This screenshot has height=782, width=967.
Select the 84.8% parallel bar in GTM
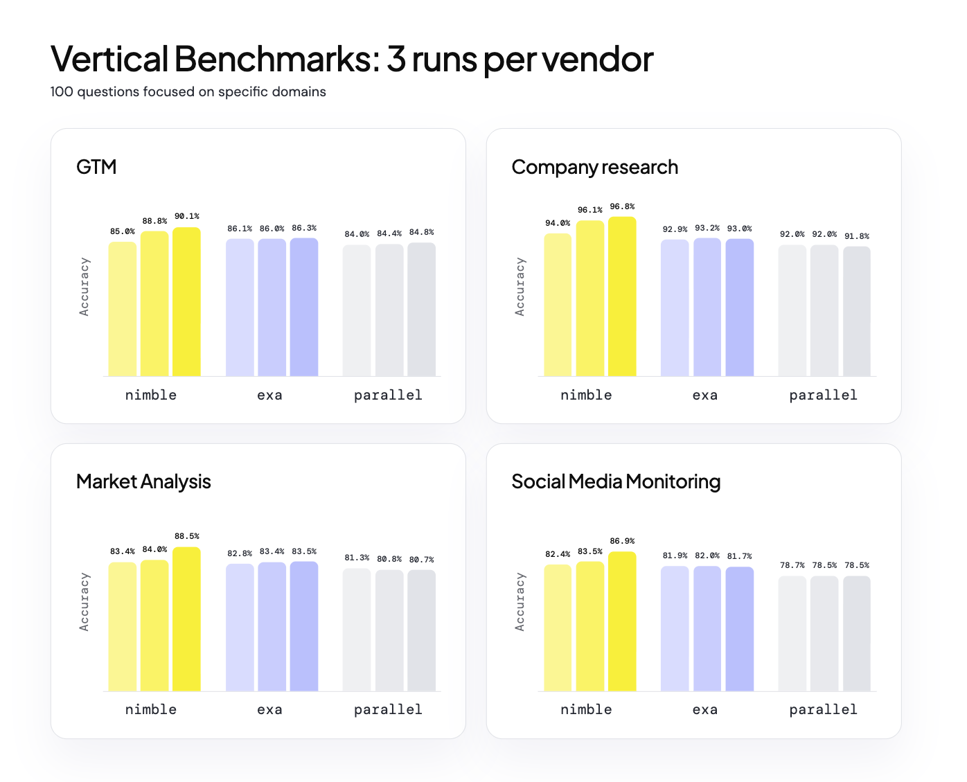(x=421, y=310)
